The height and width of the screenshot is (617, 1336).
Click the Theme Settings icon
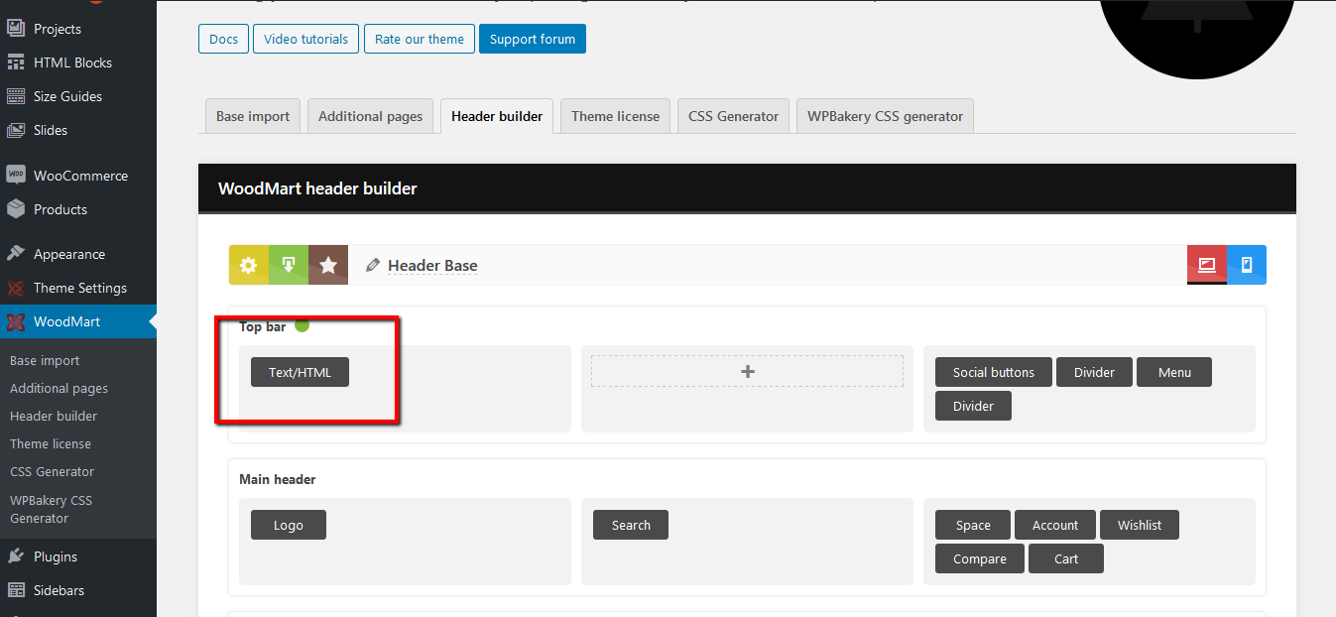click(16, 288)
